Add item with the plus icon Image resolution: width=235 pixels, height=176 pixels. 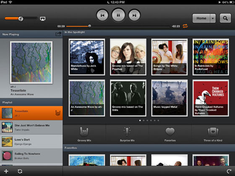click(6, 171)
